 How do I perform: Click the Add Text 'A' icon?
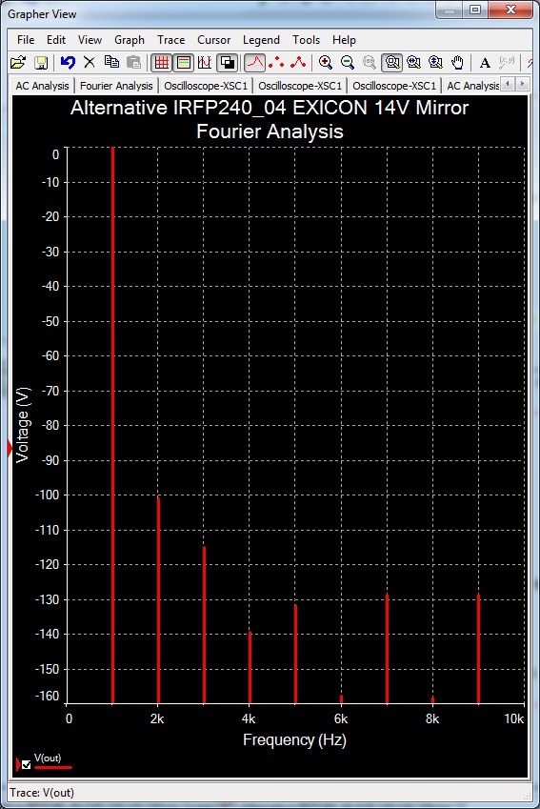coord(485,63)
